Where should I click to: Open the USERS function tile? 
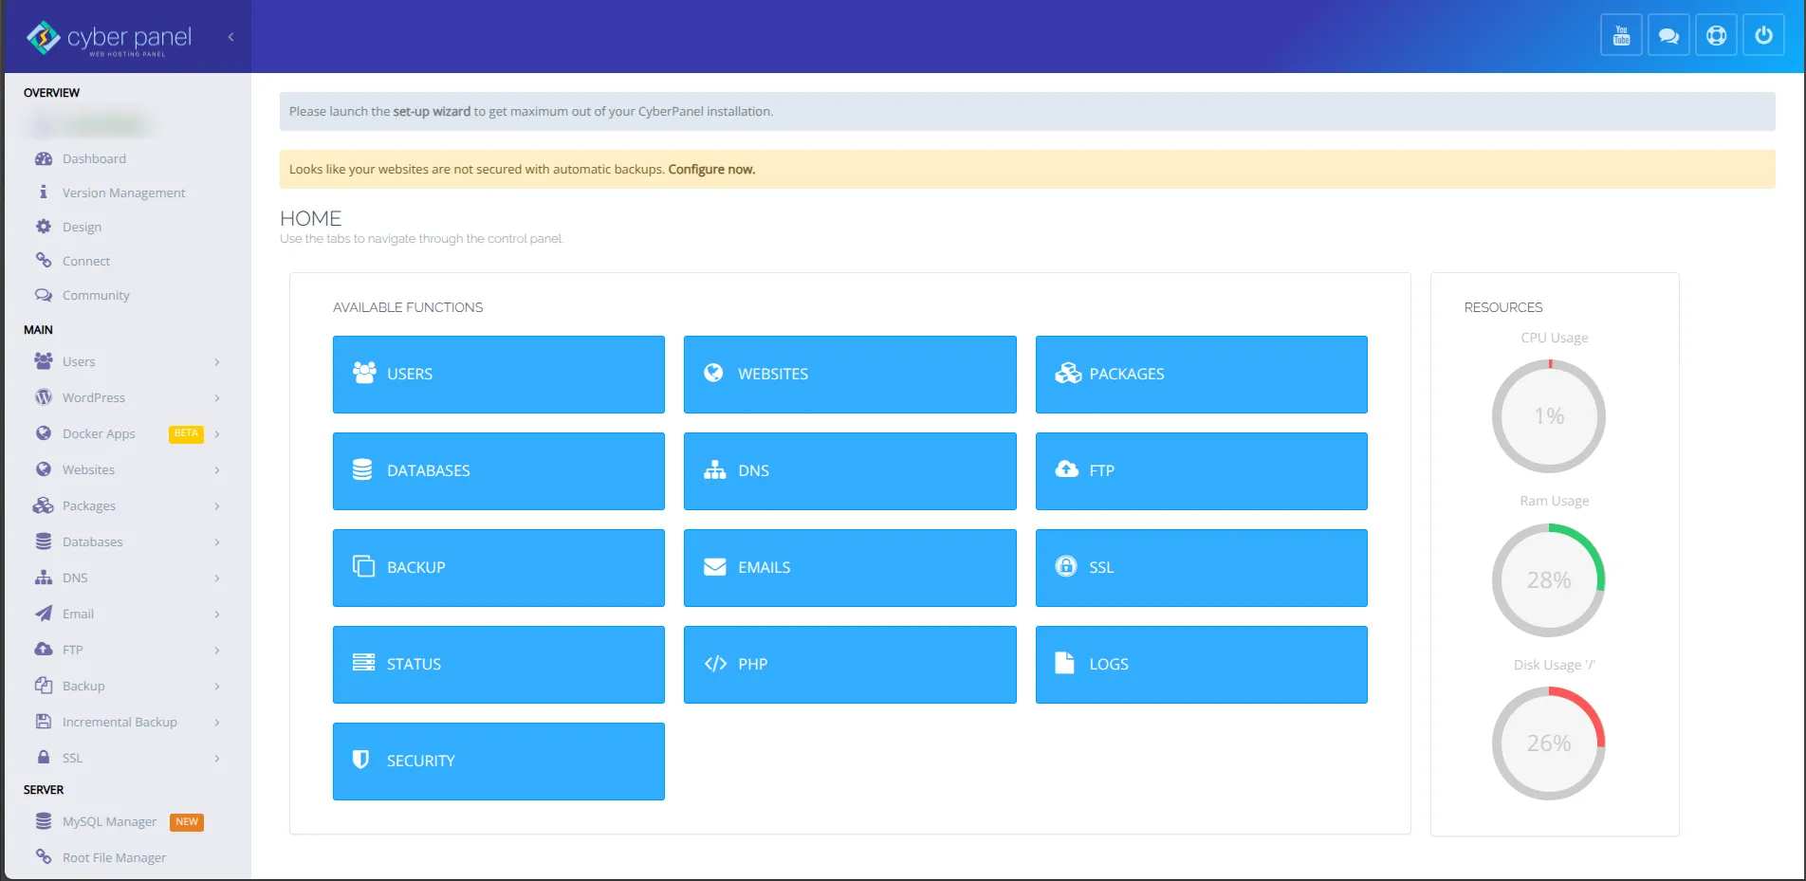click(x=499, y=375)
